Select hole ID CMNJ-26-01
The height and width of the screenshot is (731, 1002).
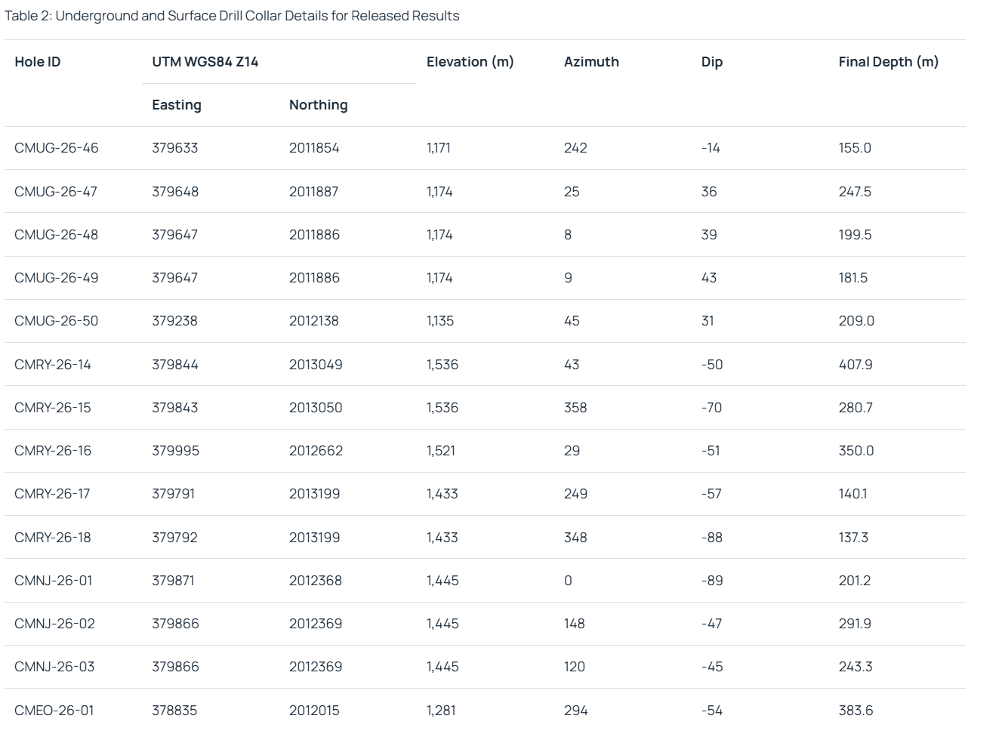(x=54, y=581)
